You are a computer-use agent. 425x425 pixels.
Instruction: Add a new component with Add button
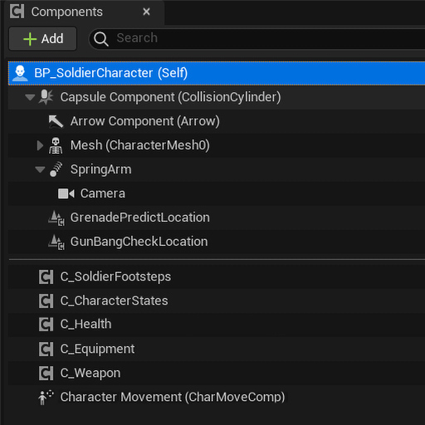coord(43,39)
